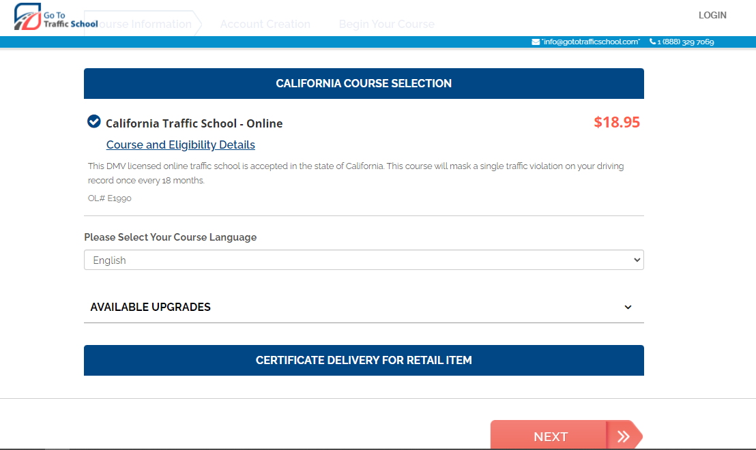Select the Begin Your Course step
Screen dimensions: 756x450
(386, 24)
